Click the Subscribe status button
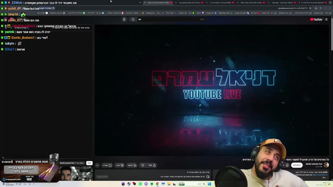This screenshot has width=333, height=187. pos(297,165)
